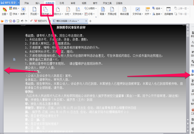Click the 纸张方向 page orientation icon
Screen dimensions: 194x134
coord(45,9)
